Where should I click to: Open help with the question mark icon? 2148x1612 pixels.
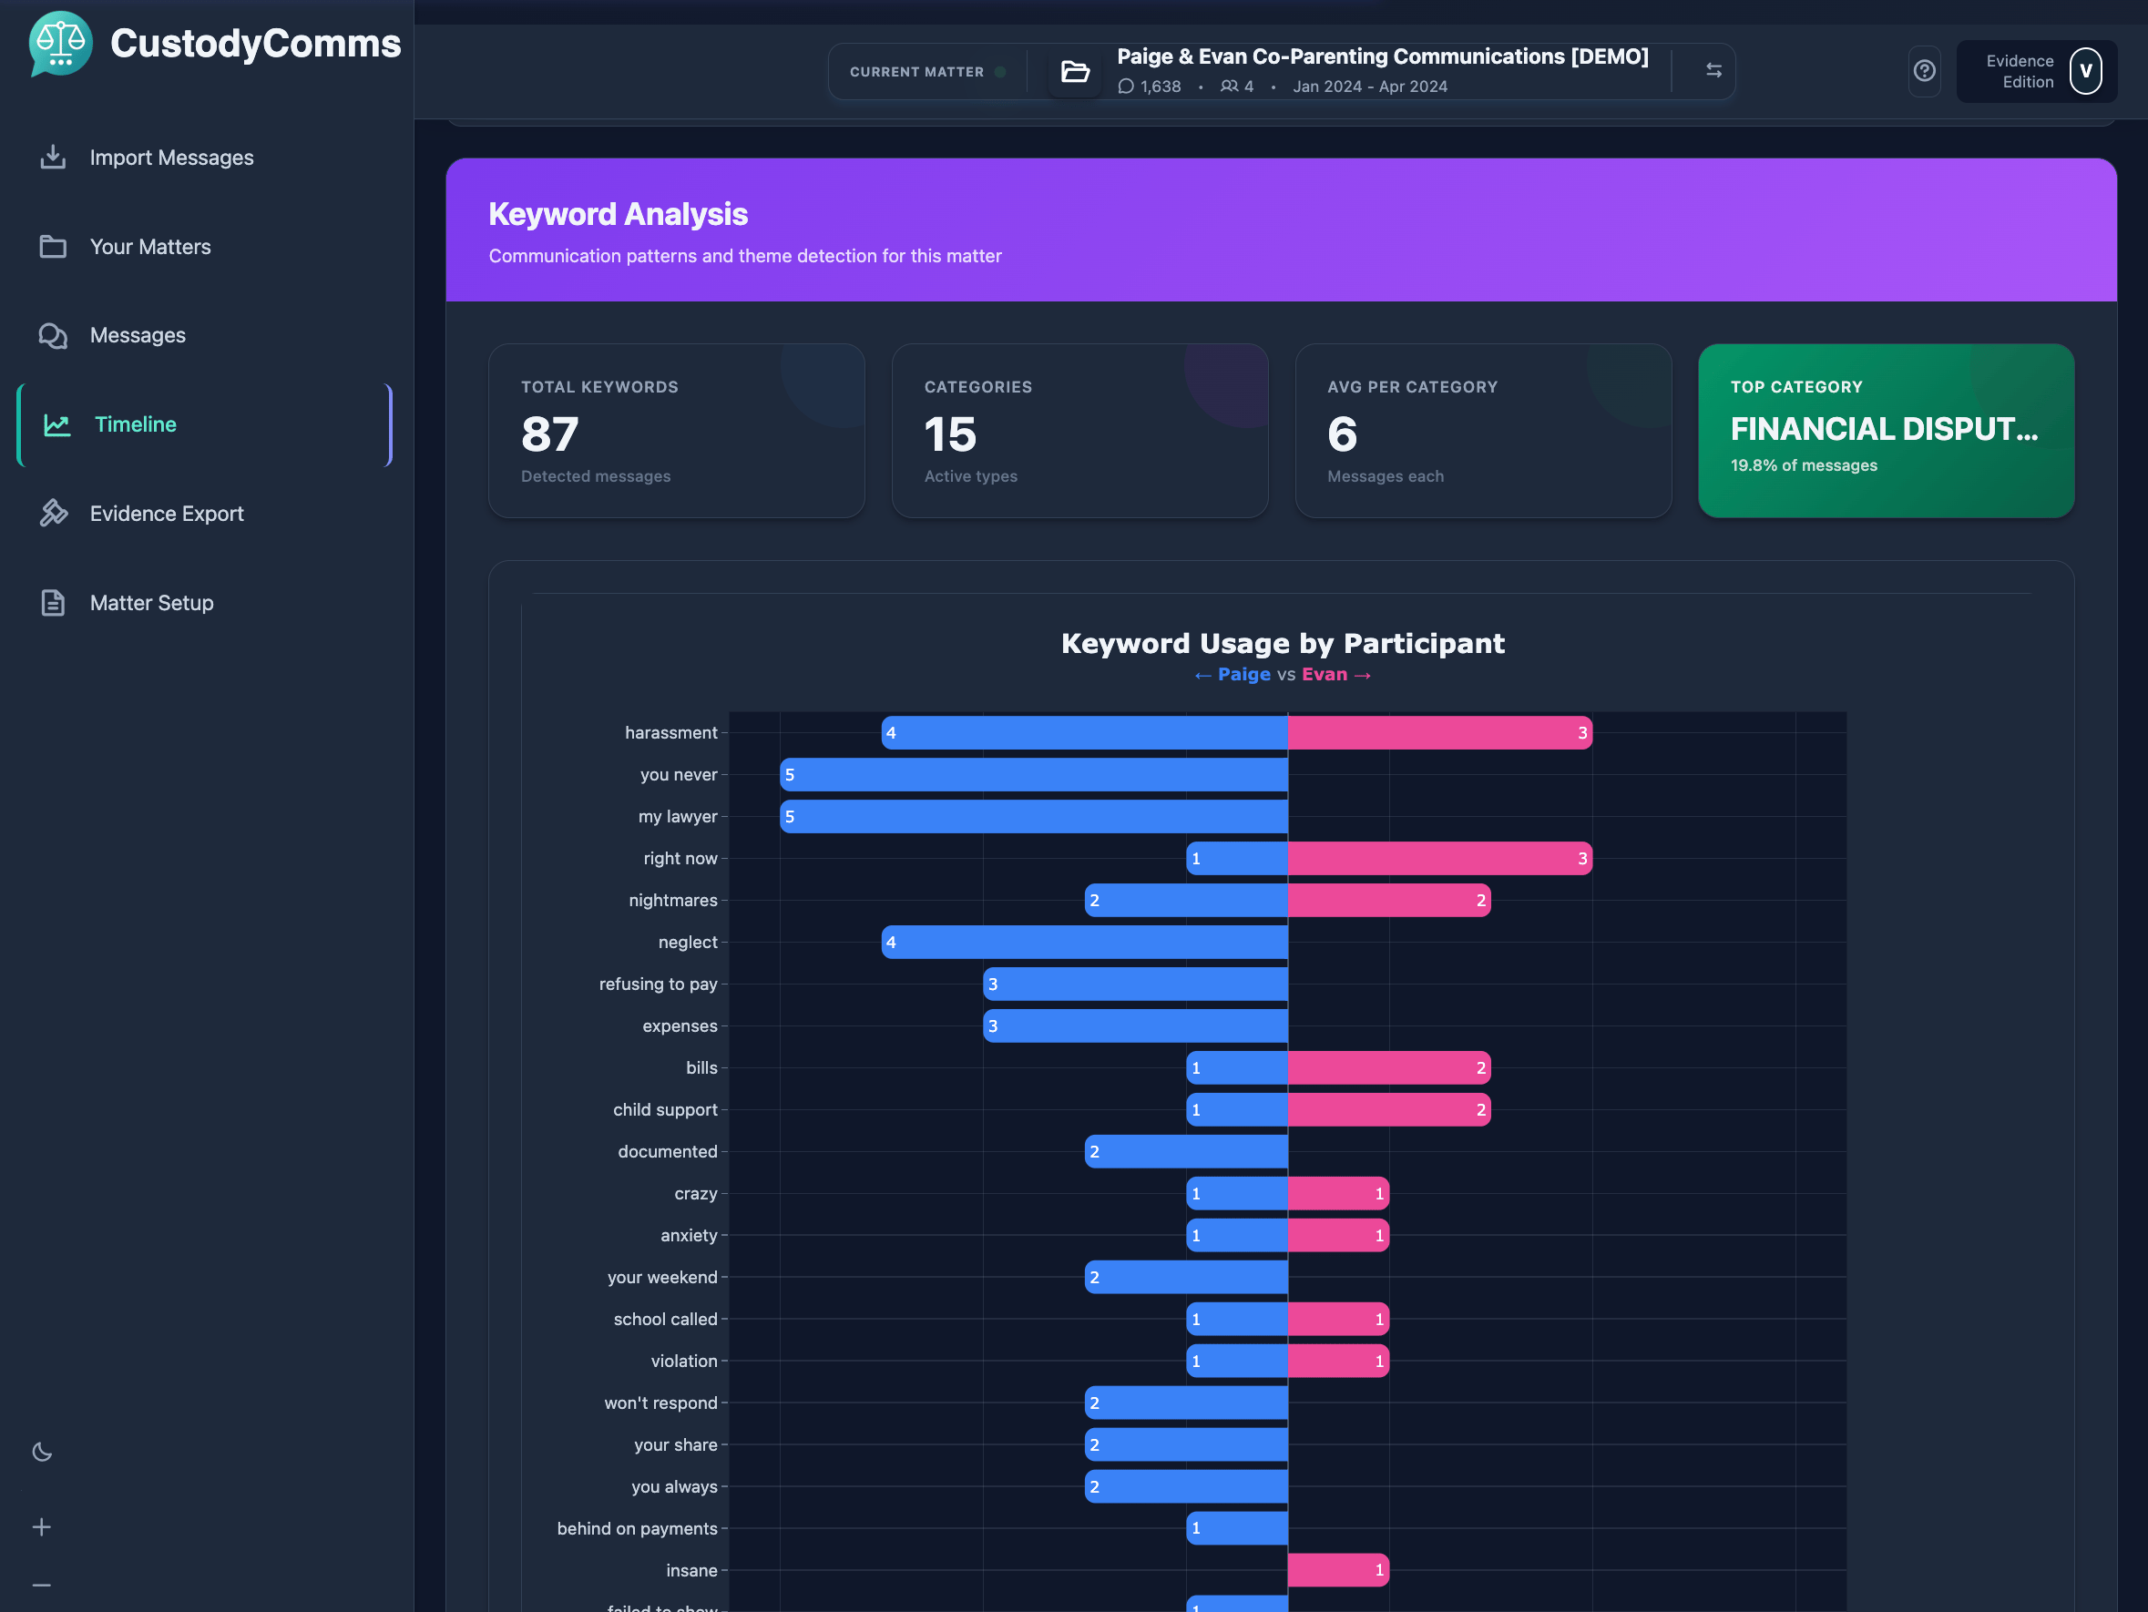[1925, 71]
